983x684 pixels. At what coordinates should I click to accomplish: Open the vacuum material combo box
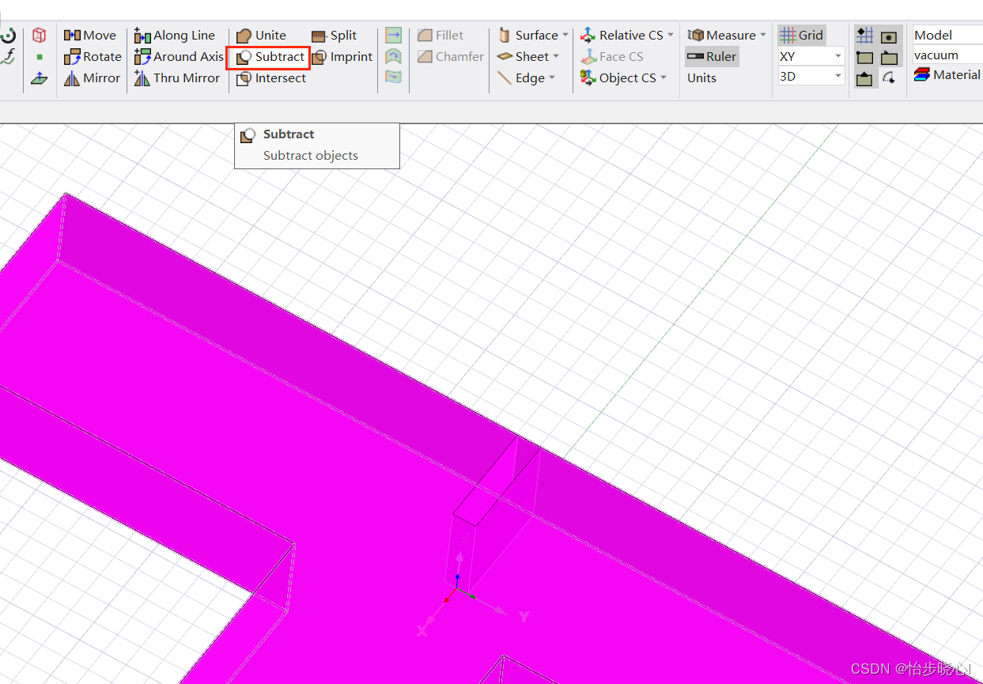pyautogui.click(x=947, y=55)
